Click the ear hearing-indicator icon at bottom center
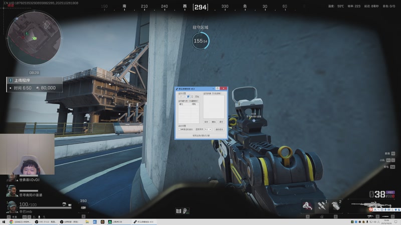This screenshot has height=225, width=401. 185,210
